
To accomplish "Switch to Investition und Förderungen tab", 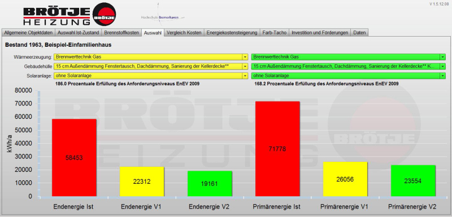I will pyautogui.click(x=320, y=33).
